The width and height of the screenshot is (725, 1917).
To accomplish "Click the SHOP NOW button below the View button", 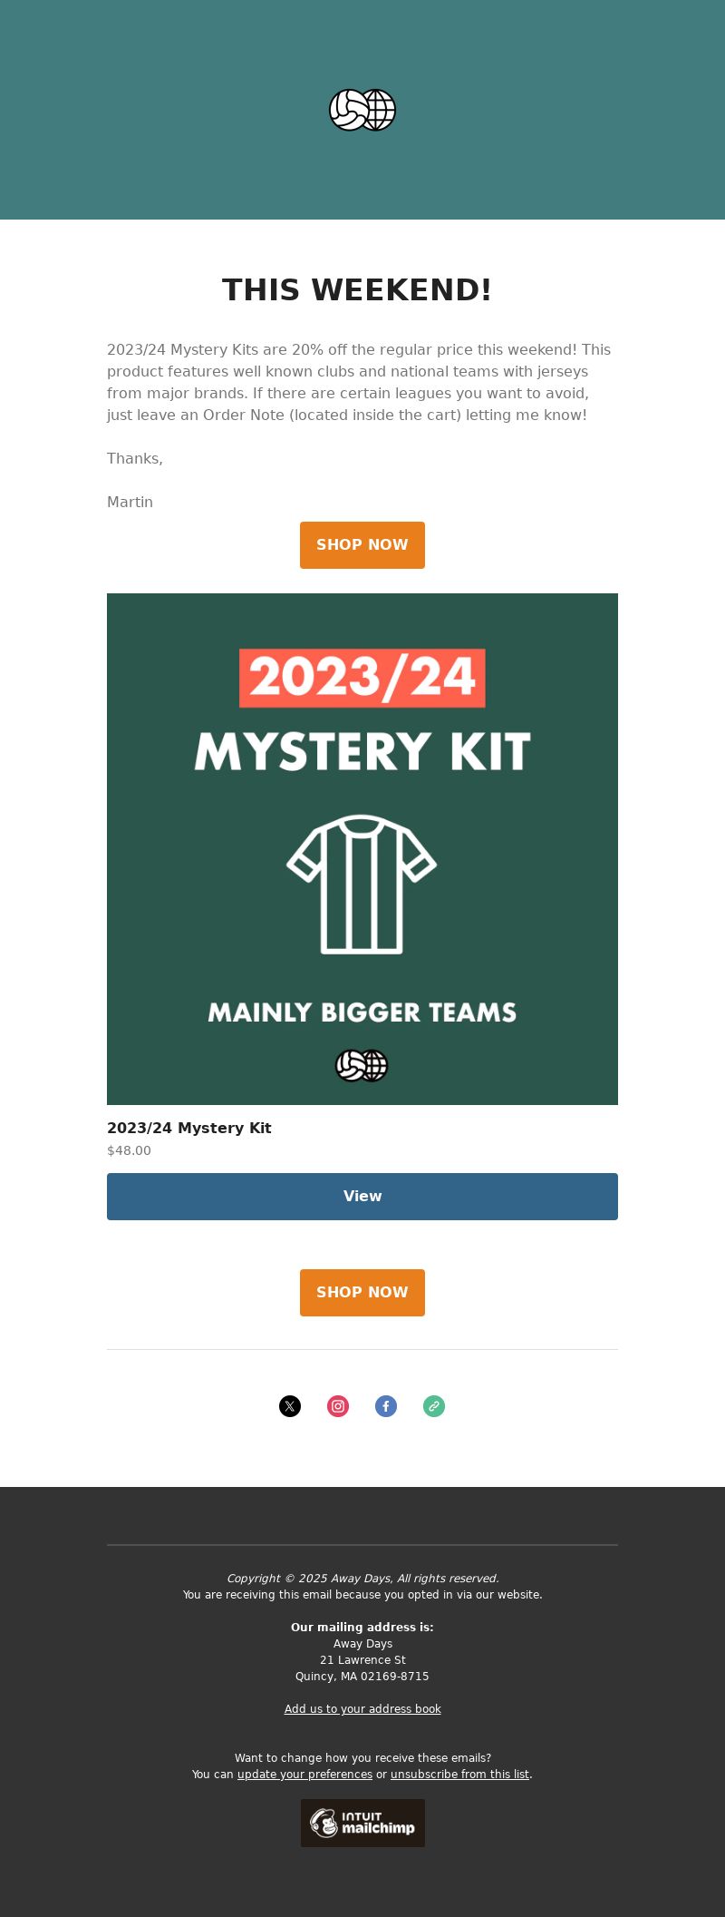I will point(362,1293).
